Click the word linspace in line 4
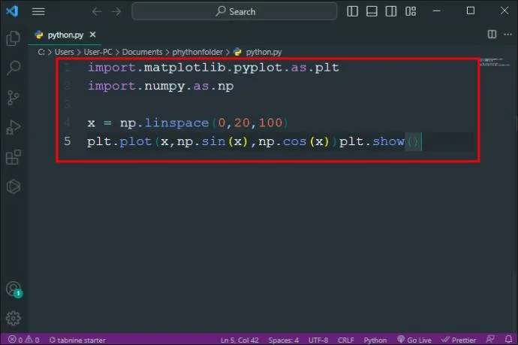Screen dimensions: 518x345 [x=176, y=123]
